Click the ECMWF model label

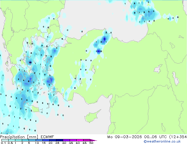coord(47,137)
